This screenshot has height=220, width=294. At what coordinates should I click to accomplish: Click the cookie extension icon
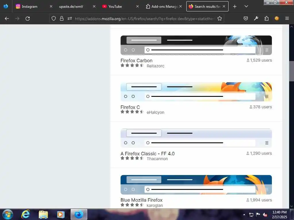tap(277, 18)
